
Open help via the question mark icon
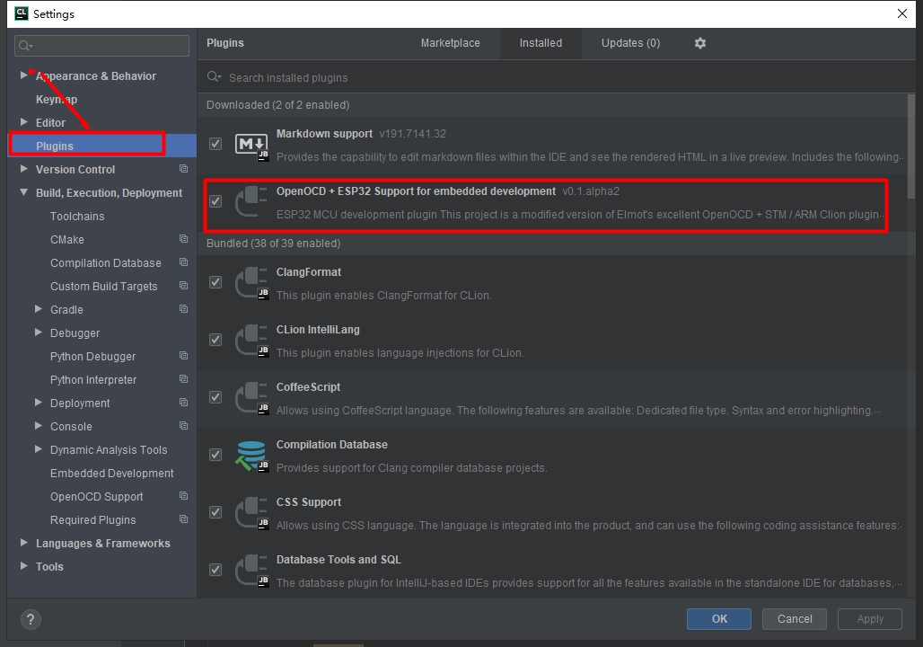coord(31,619)
